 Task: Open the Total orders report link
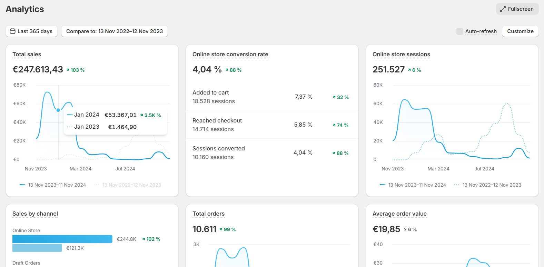208,214
